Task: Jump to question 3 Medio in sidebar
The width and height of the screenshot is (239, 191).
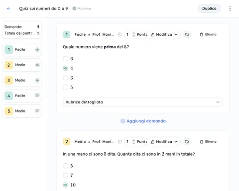Action: click(x=22, y=80)
